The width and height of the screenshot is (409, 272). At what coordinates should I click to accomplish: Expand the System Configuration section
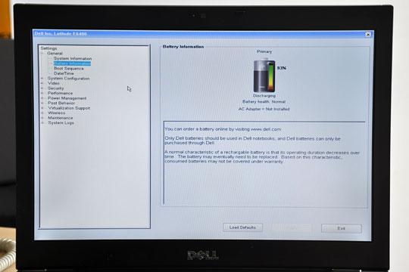click(x=42, y=79)
